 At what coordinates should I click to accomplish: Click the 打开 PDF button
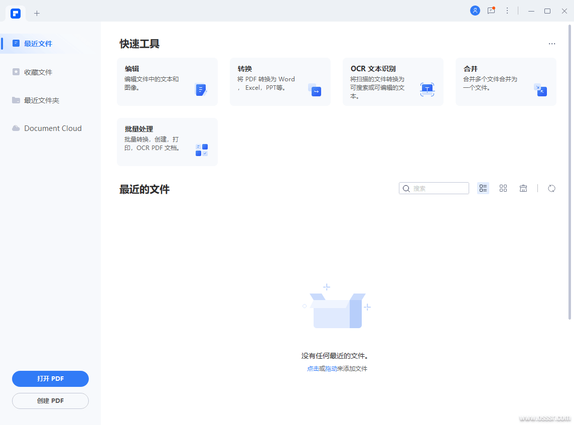point(50,379)
